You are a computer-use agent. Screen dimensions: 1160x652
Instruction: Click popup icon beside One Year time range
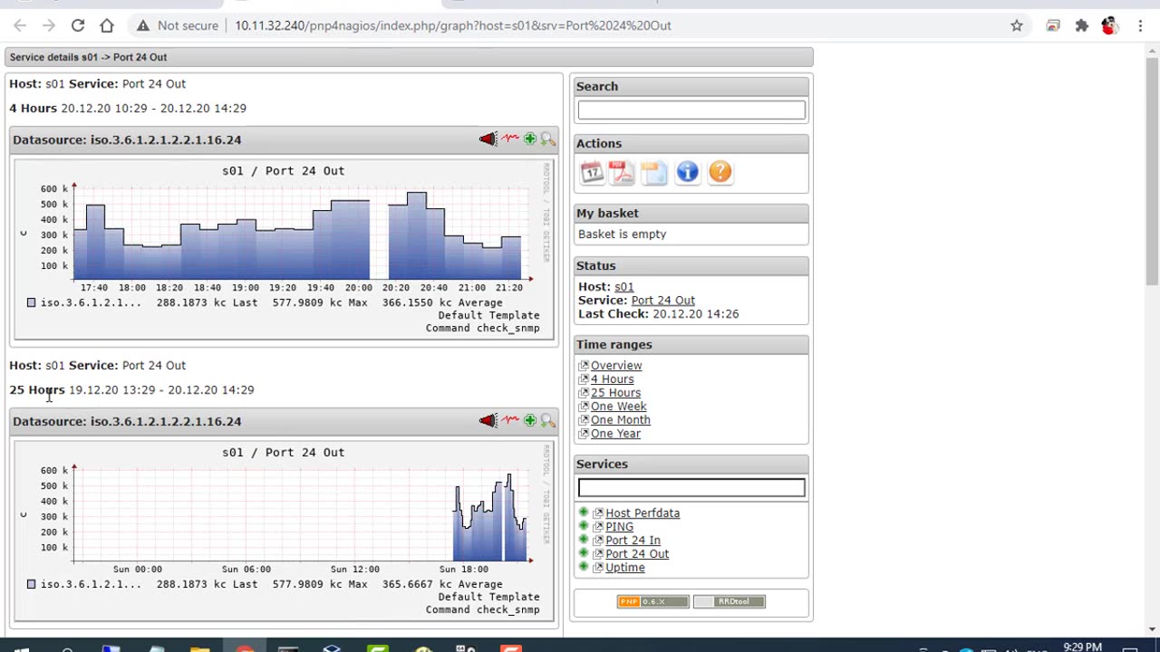584,434
